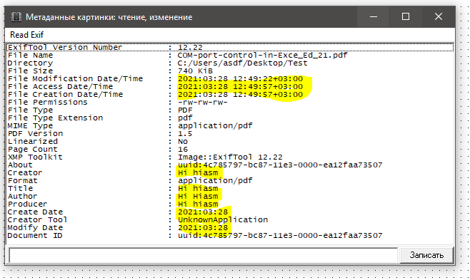Select the PDF Version row
The width and height of the screenshot is (470, 280).
click(x=230, y=133)
